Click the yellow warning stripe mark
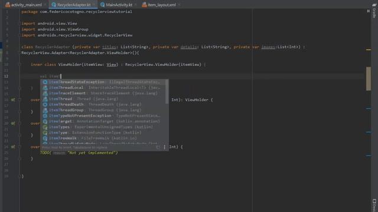 click(x=369, y=49)
